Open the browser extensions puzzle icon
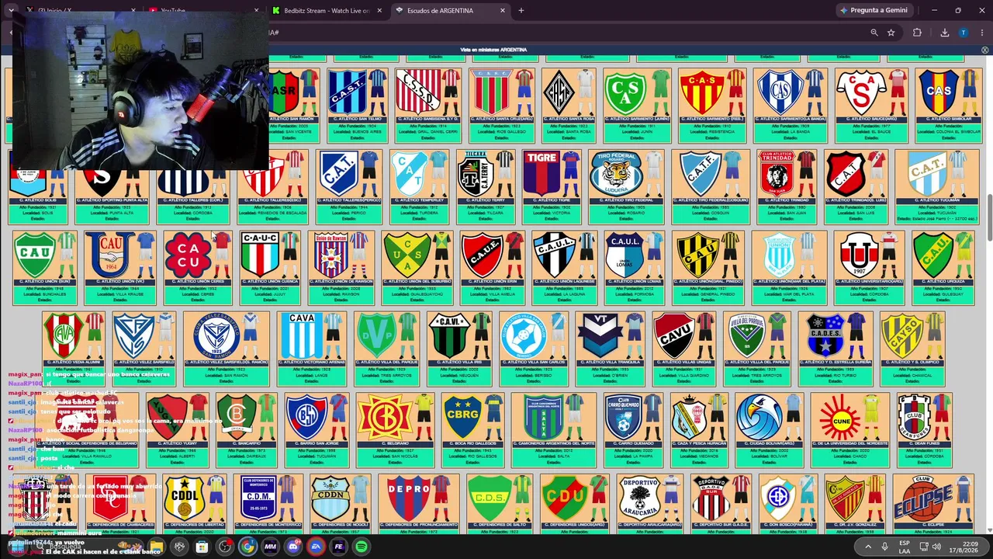This screenshot has width=993, height=559. tap(917, 33)
